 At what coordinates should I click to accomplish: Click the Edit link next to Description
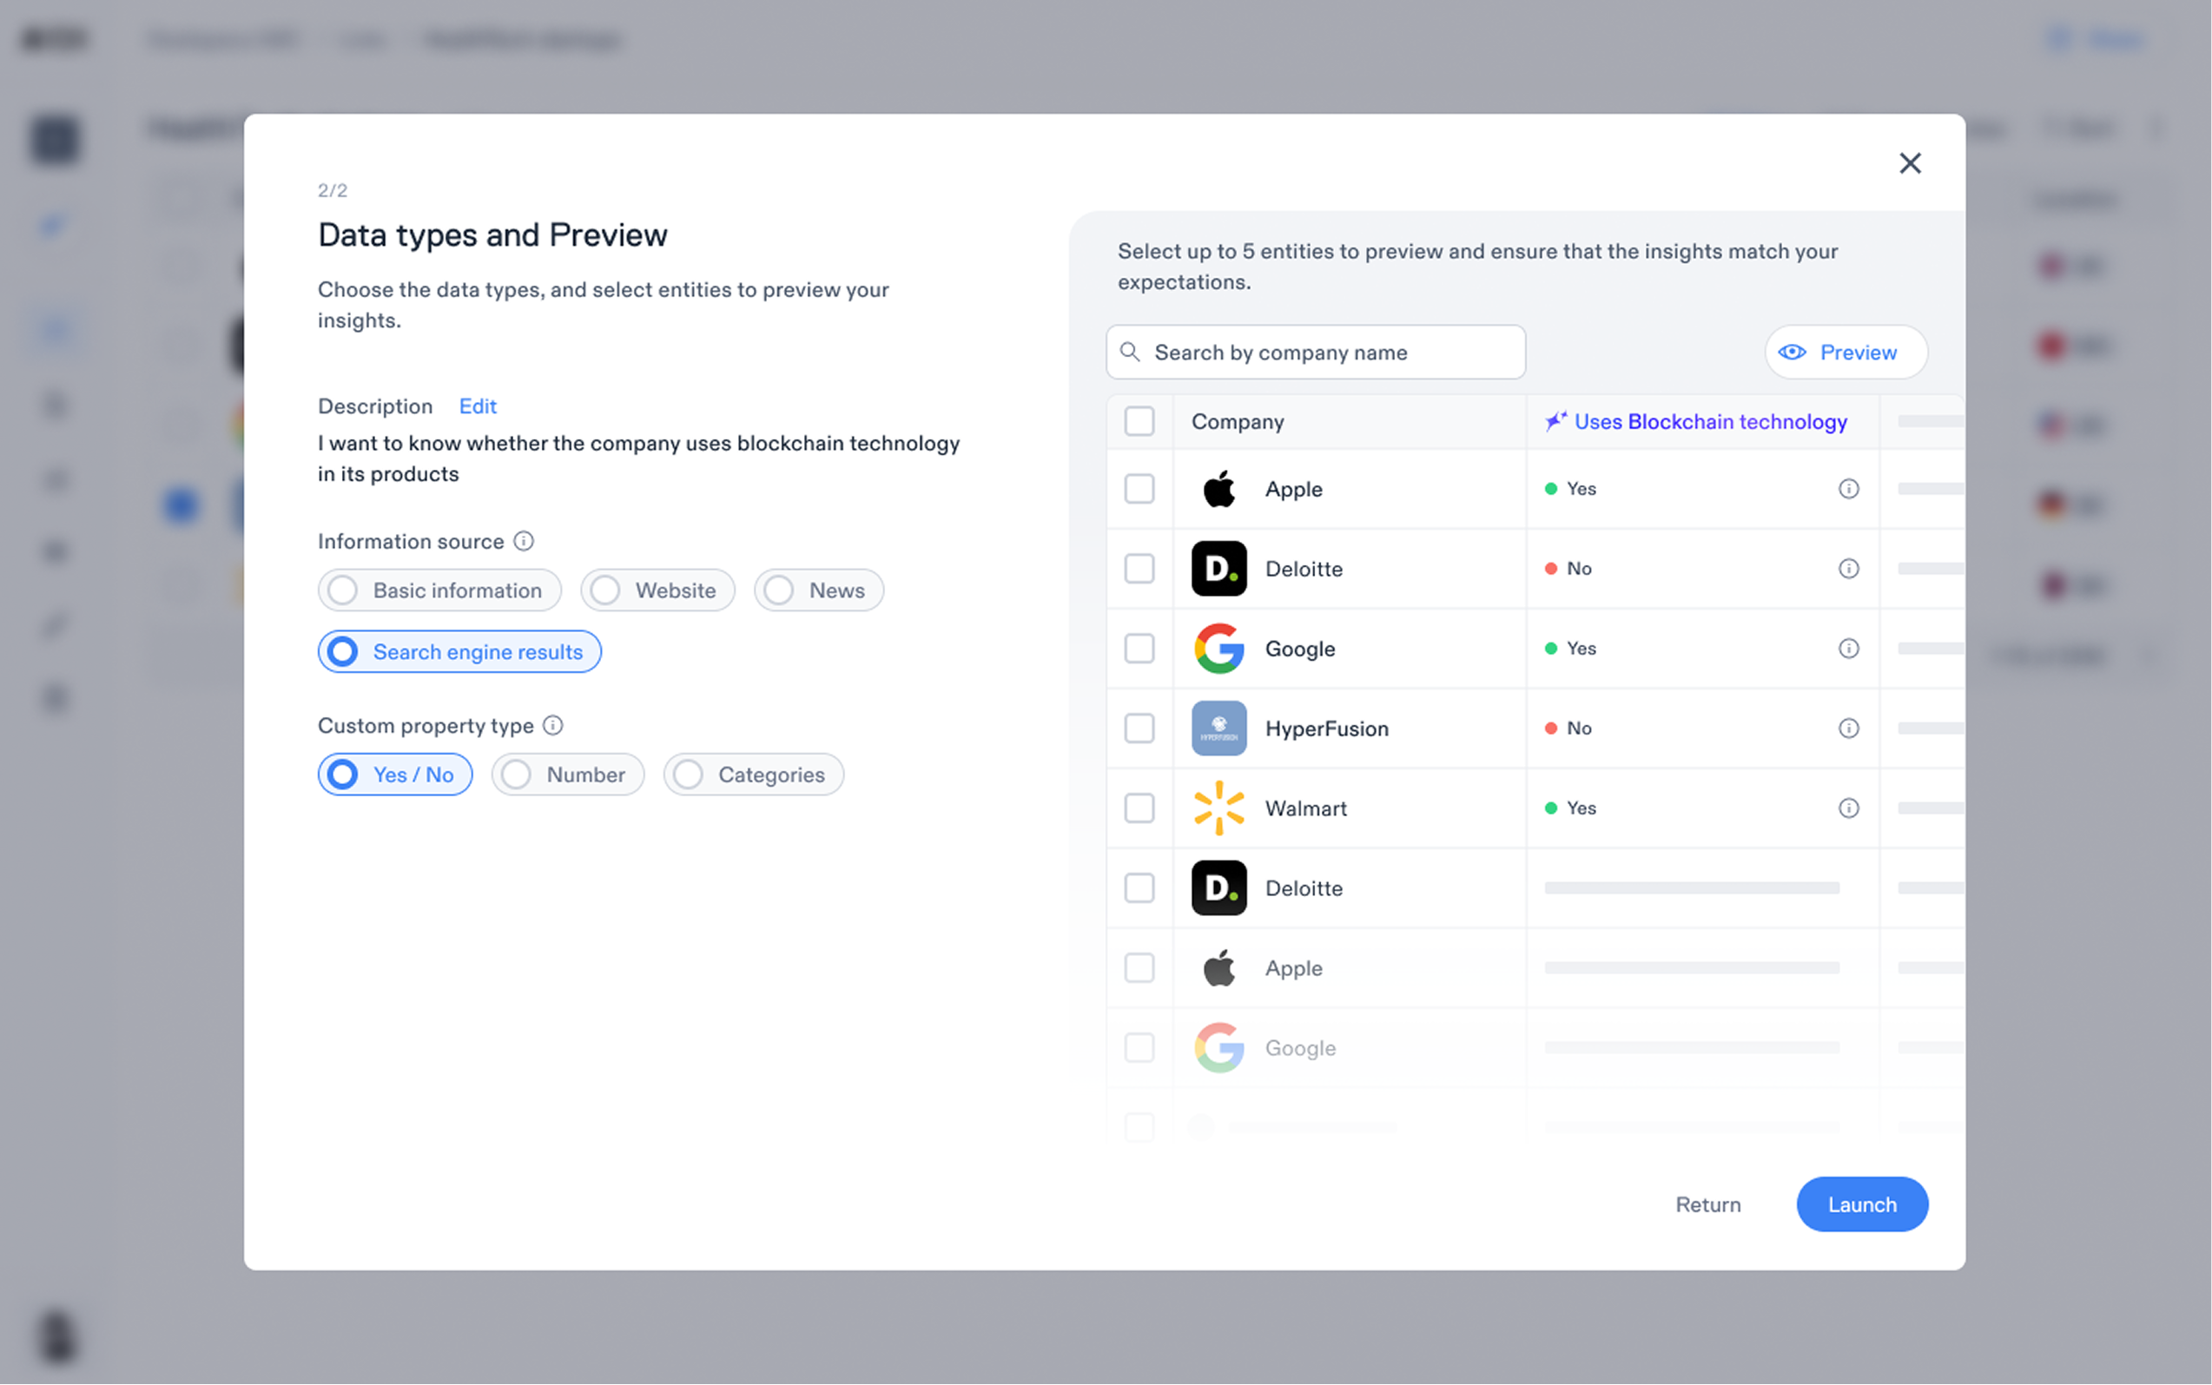477,406
